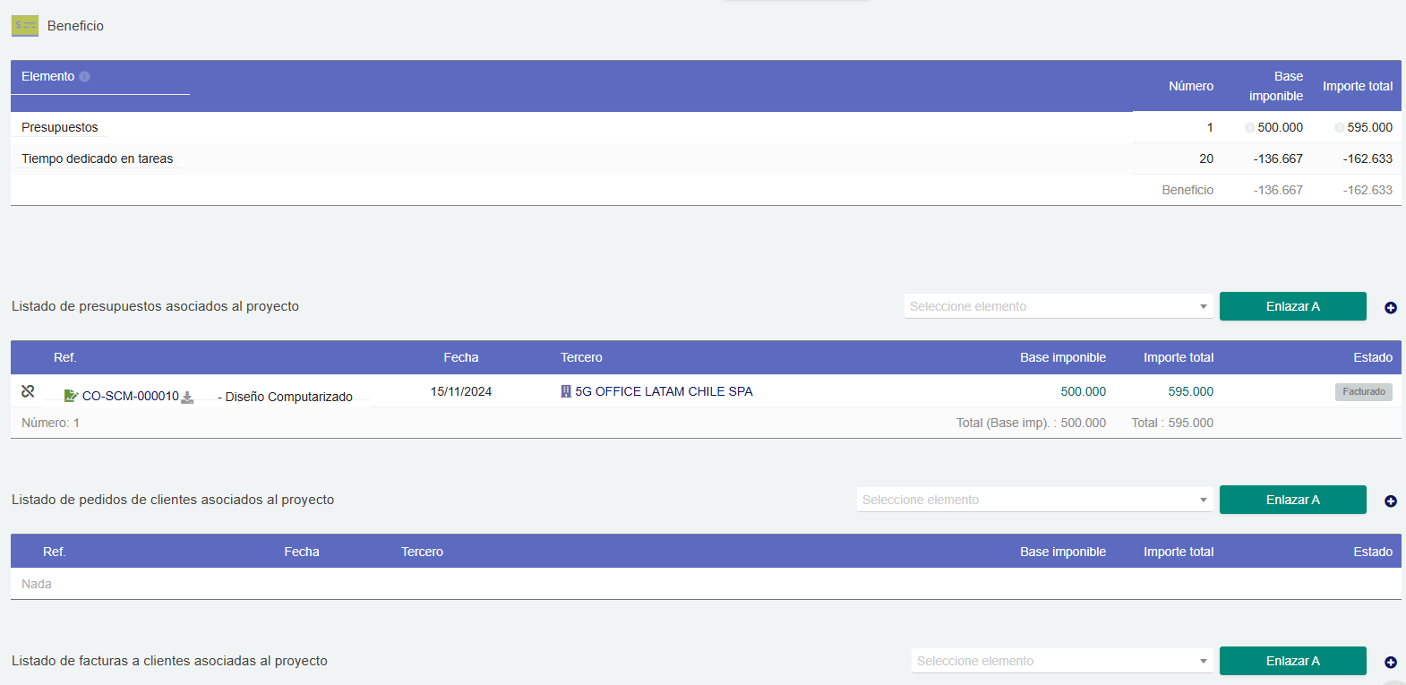1406x685 pixels.
Task: Click Tercero header in pedidos table
Action: pyautogui.click(x=422, y=552)
